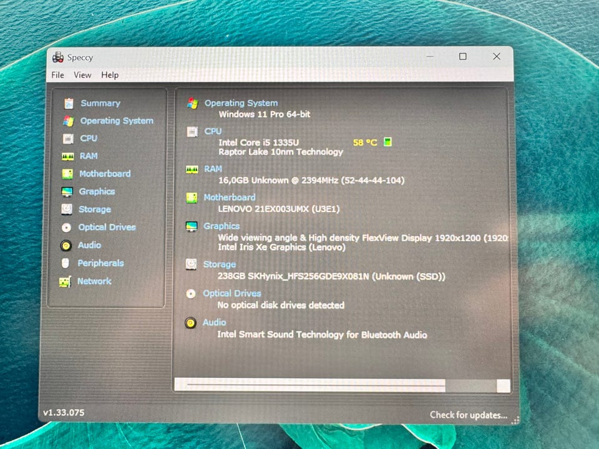The width and height of the screenshot is (599, 449).
Task: Click '238GB SKHynix_HFS256GDE9X081N' storage text
Action: 293,276
